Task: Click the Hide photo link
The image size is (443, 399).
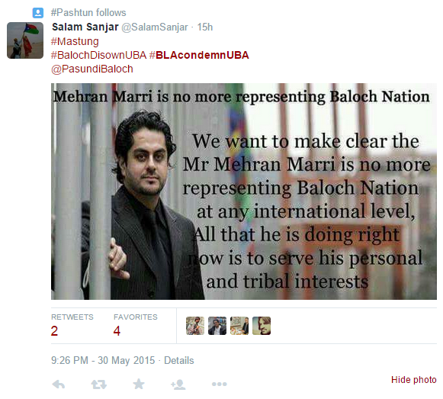Action: [413, 379]
